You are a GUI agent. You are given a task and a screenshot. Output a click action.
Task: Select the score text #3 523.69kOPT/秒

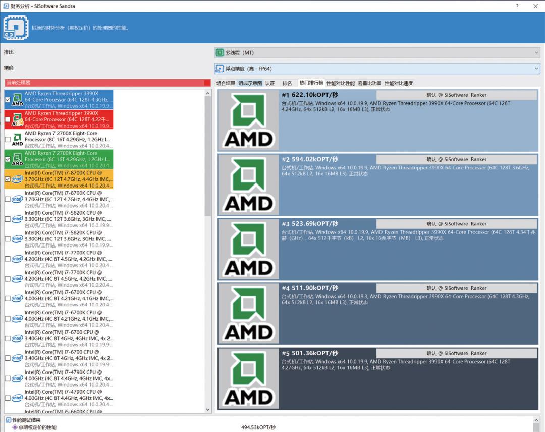[x=310, y=224]
